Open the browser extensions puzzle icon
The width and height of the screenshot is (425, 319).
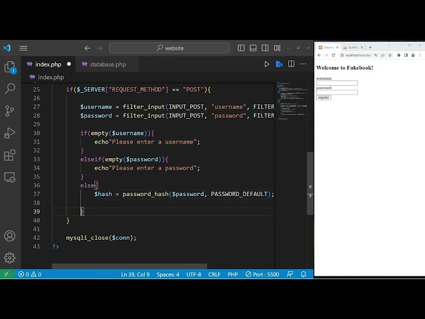pos(398,55)
